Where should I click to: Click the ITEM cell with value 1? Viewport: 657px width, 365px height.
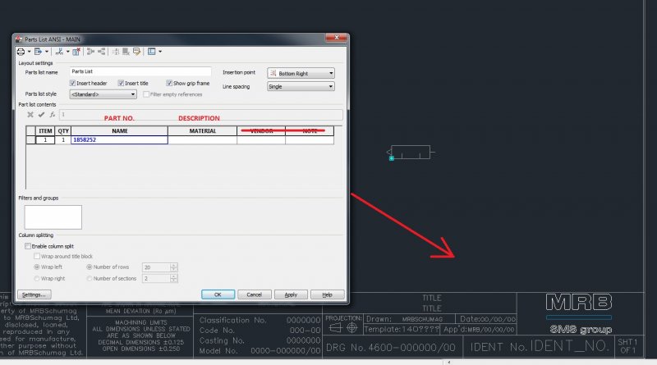pyautogui.click(x=45, y=139)
